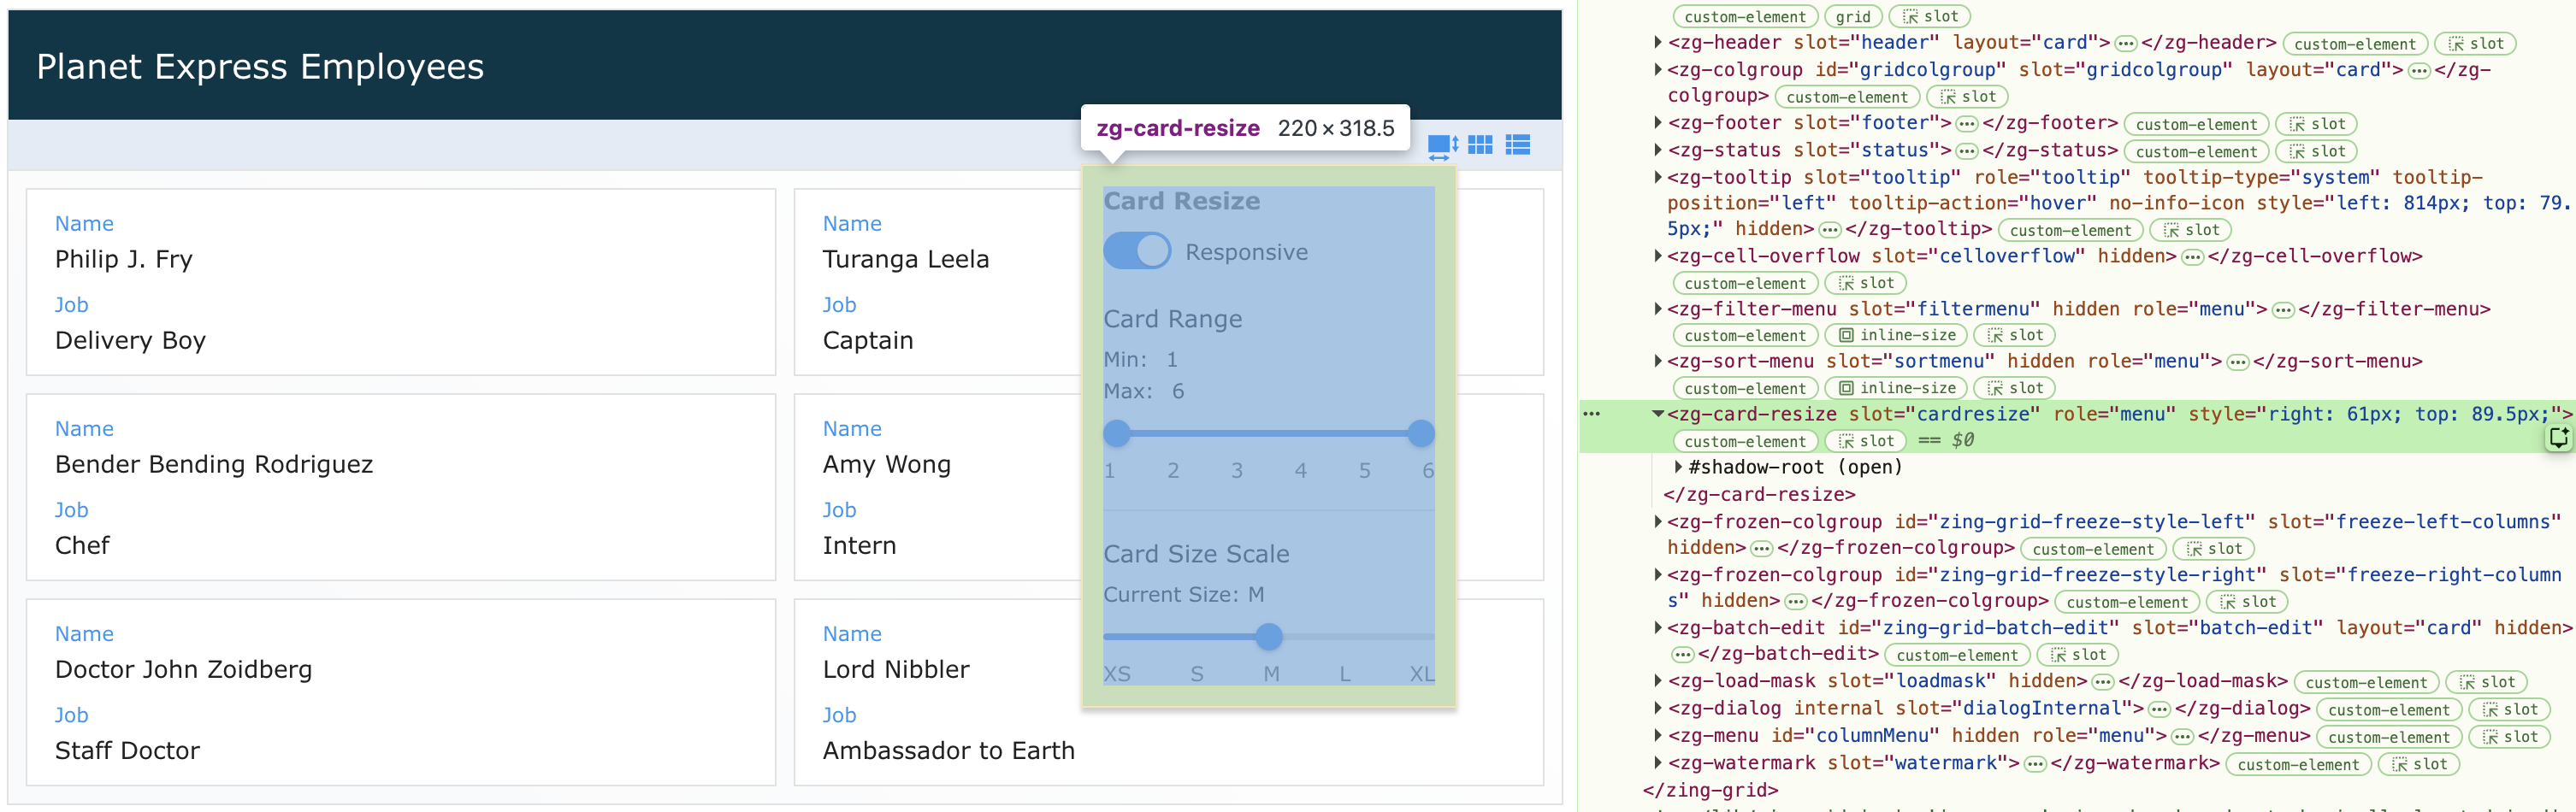The height and width of the screenshot is (812, 2576).
Task: Open the card resize menu icon
Action: click(1443, 146)
